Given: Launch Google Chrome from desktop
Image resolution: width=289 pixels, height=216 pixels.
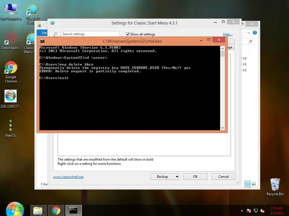Looking at the screenshot, I should (11, 72).
